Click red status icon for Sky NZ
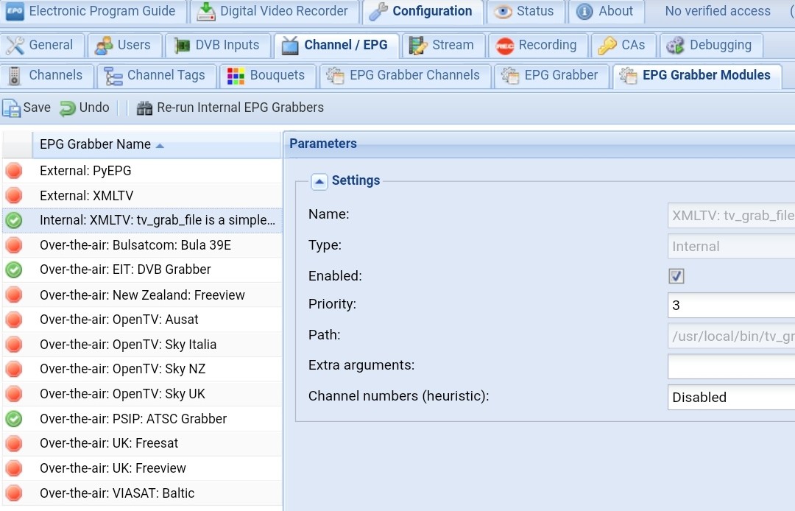The height and width of the screenshot is (511, 795). tap(14, 369)
